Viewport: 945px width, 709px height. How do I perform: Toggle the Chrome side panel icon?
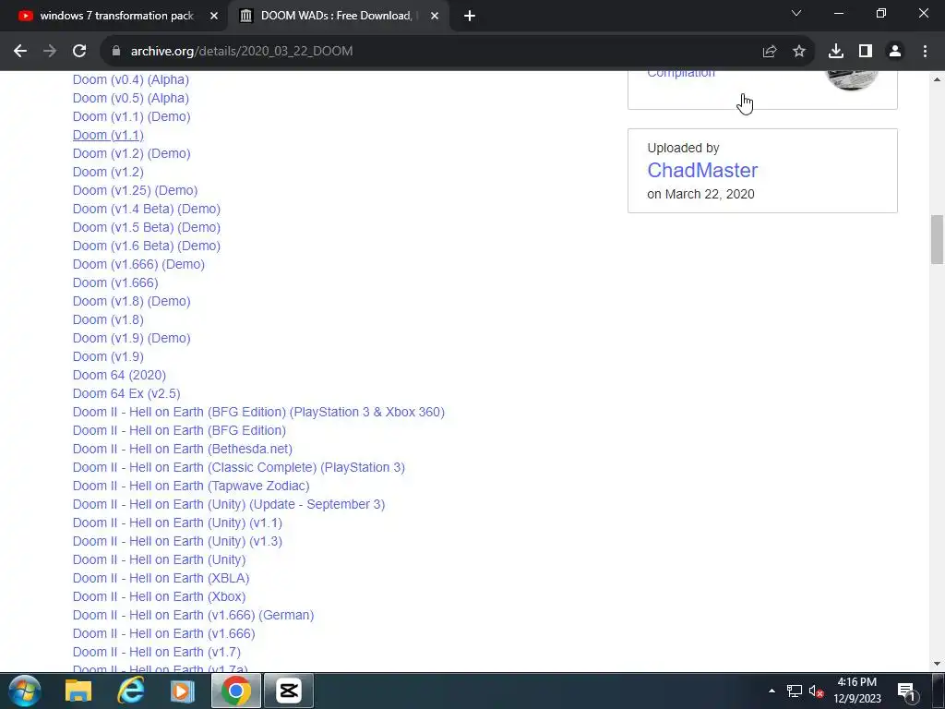[x=866, y=52]
